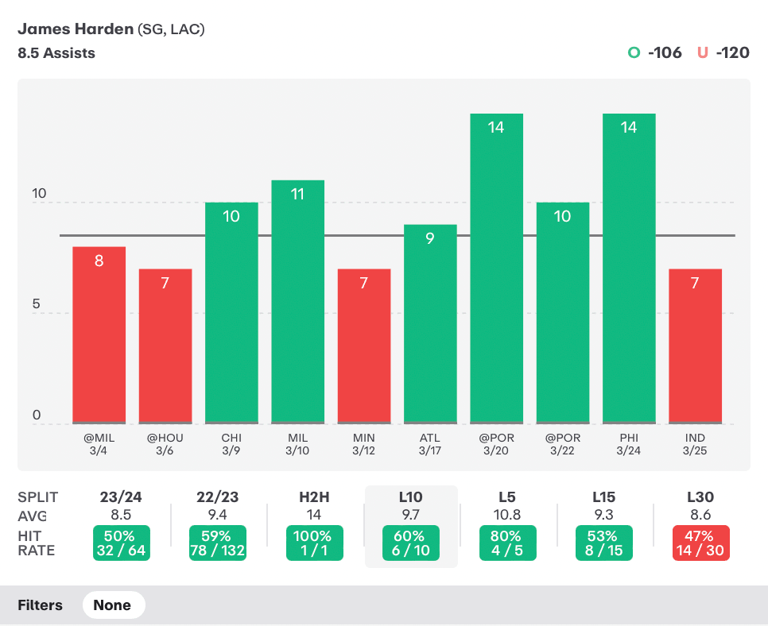This screenshot has width=768, height=626.
Task: Click the '(SG, LAC)' position and team text
Action: pyautogui.click(x=171, y=29)
